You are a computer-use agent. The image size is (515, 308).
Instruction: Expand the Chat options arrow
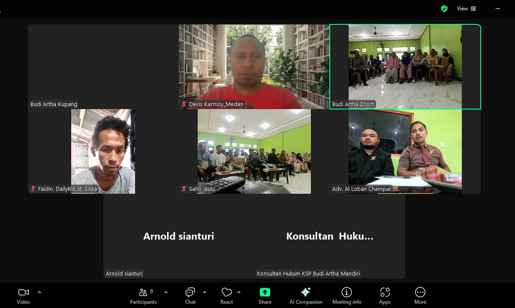[x=205, y=292]
